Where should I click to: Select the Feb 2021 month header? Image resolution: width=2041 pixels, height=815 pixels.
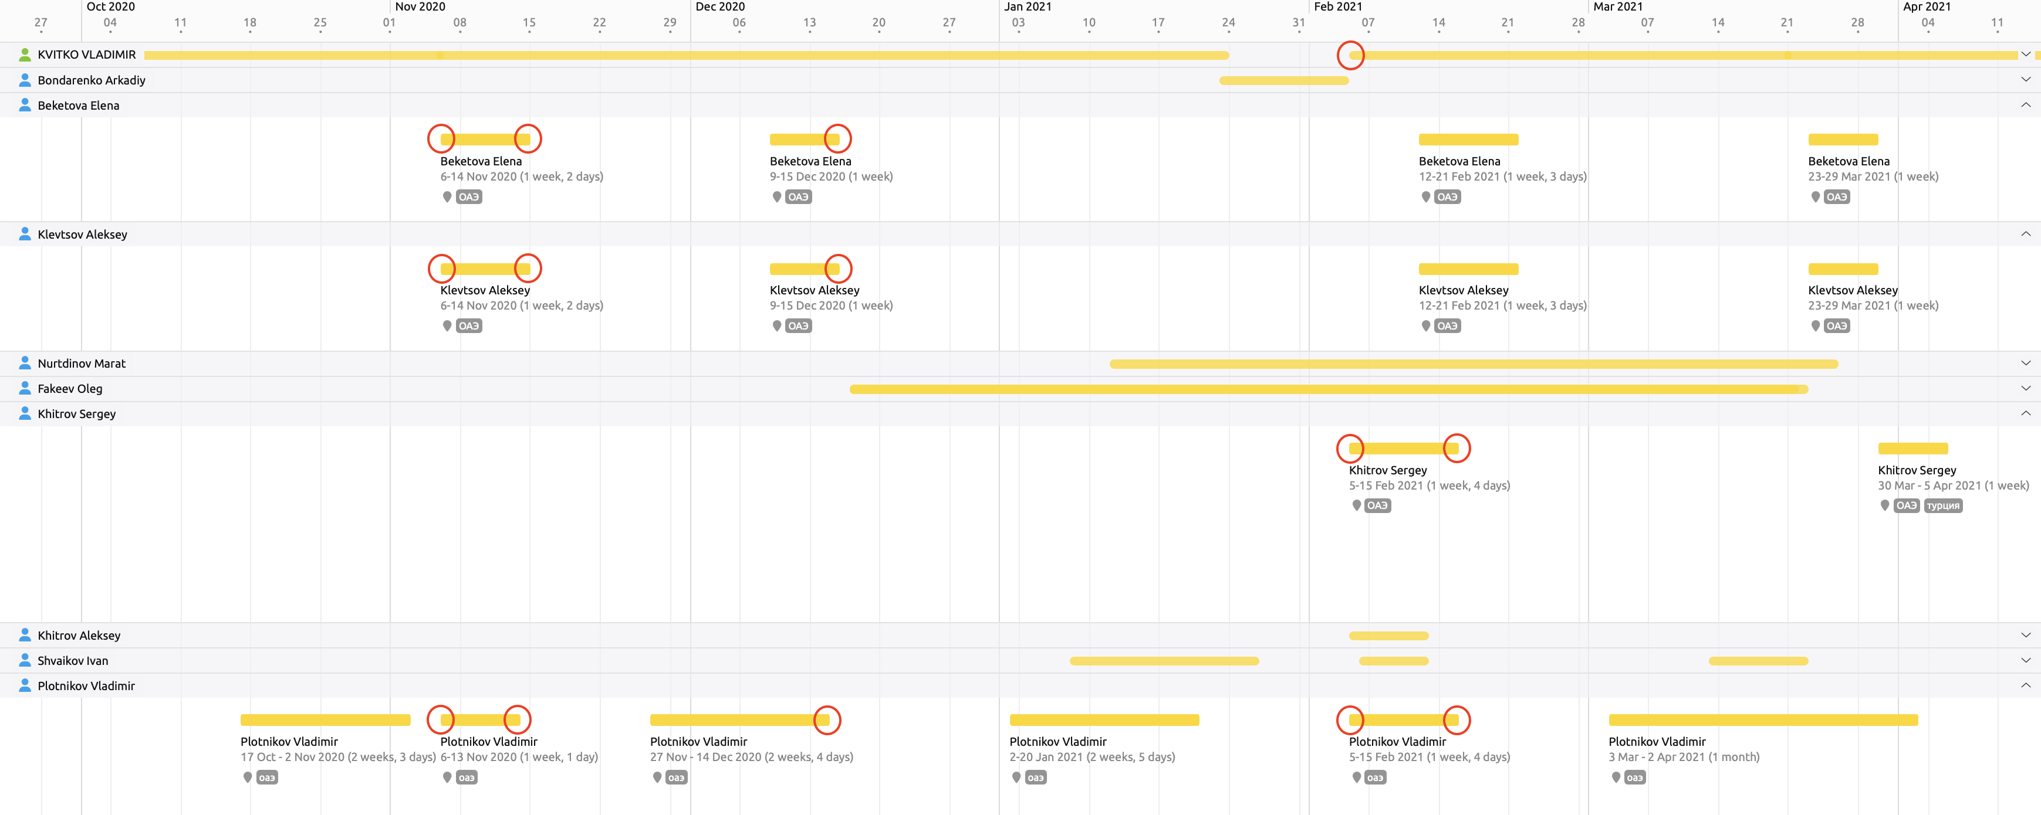1338,6
